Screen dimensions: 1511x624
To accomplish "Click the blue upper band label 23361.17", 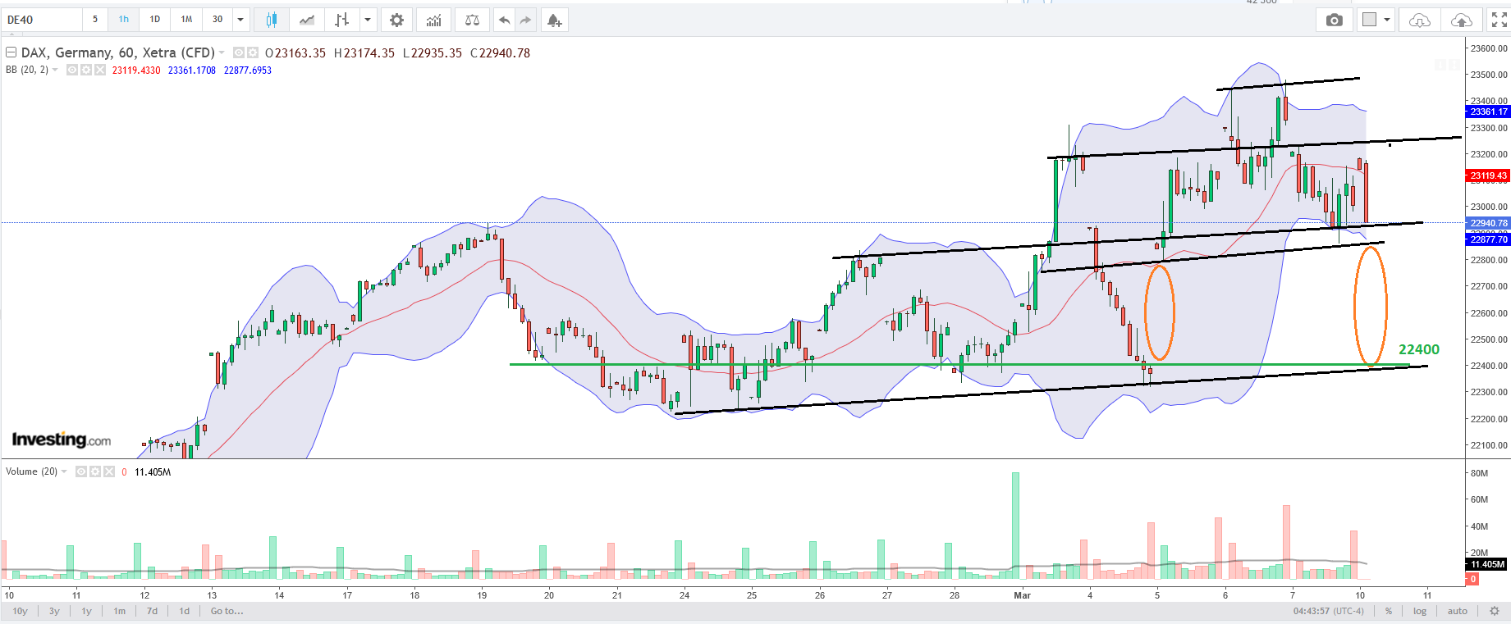I will point(1488,112).
